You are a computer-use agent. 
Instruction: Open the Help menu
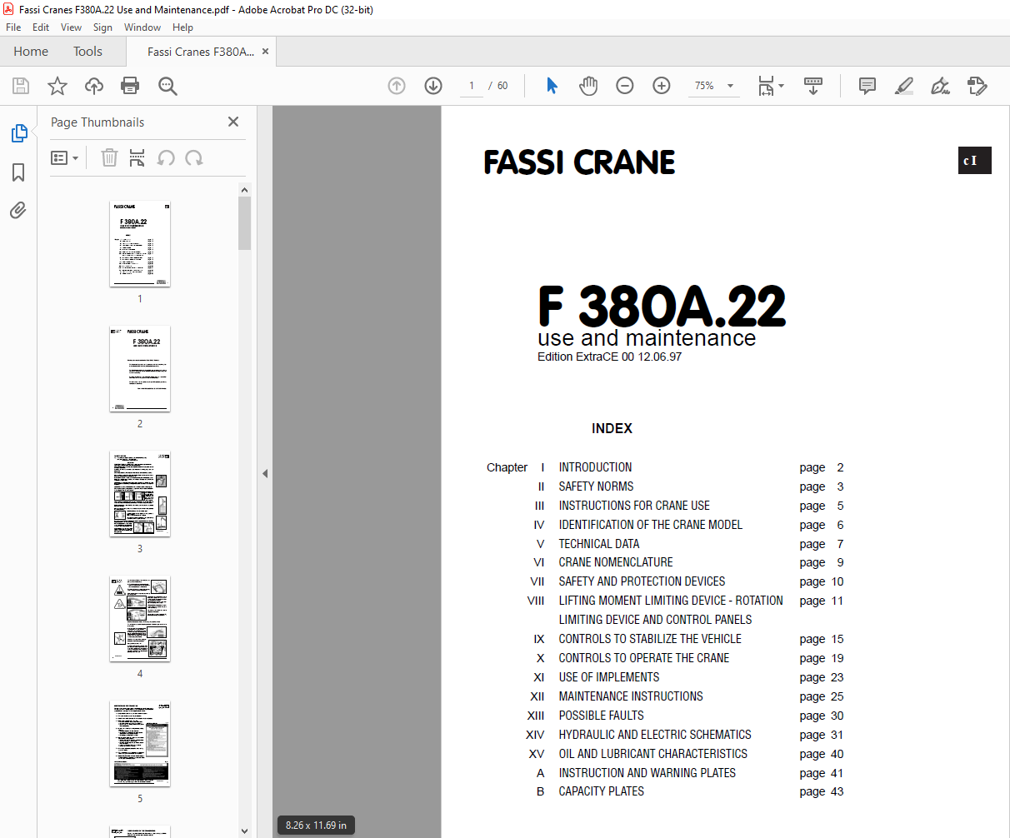[x=182, y=27]
